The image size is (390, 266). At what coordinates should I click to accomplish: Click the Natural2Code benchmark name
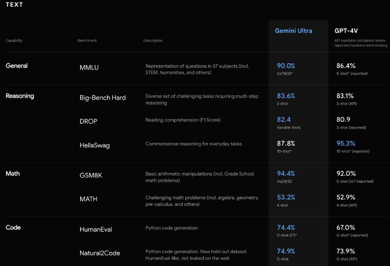click(100, 253)
